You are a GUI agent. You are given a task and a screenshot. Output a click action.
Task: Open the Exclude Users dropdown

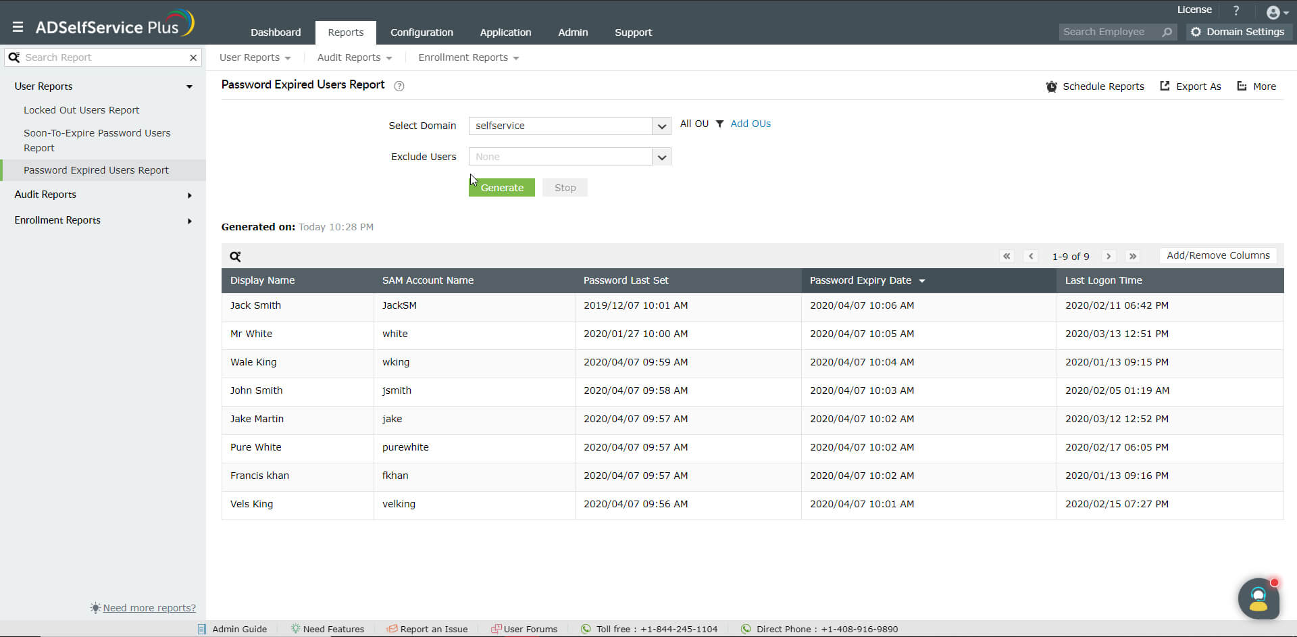[661, 157]
